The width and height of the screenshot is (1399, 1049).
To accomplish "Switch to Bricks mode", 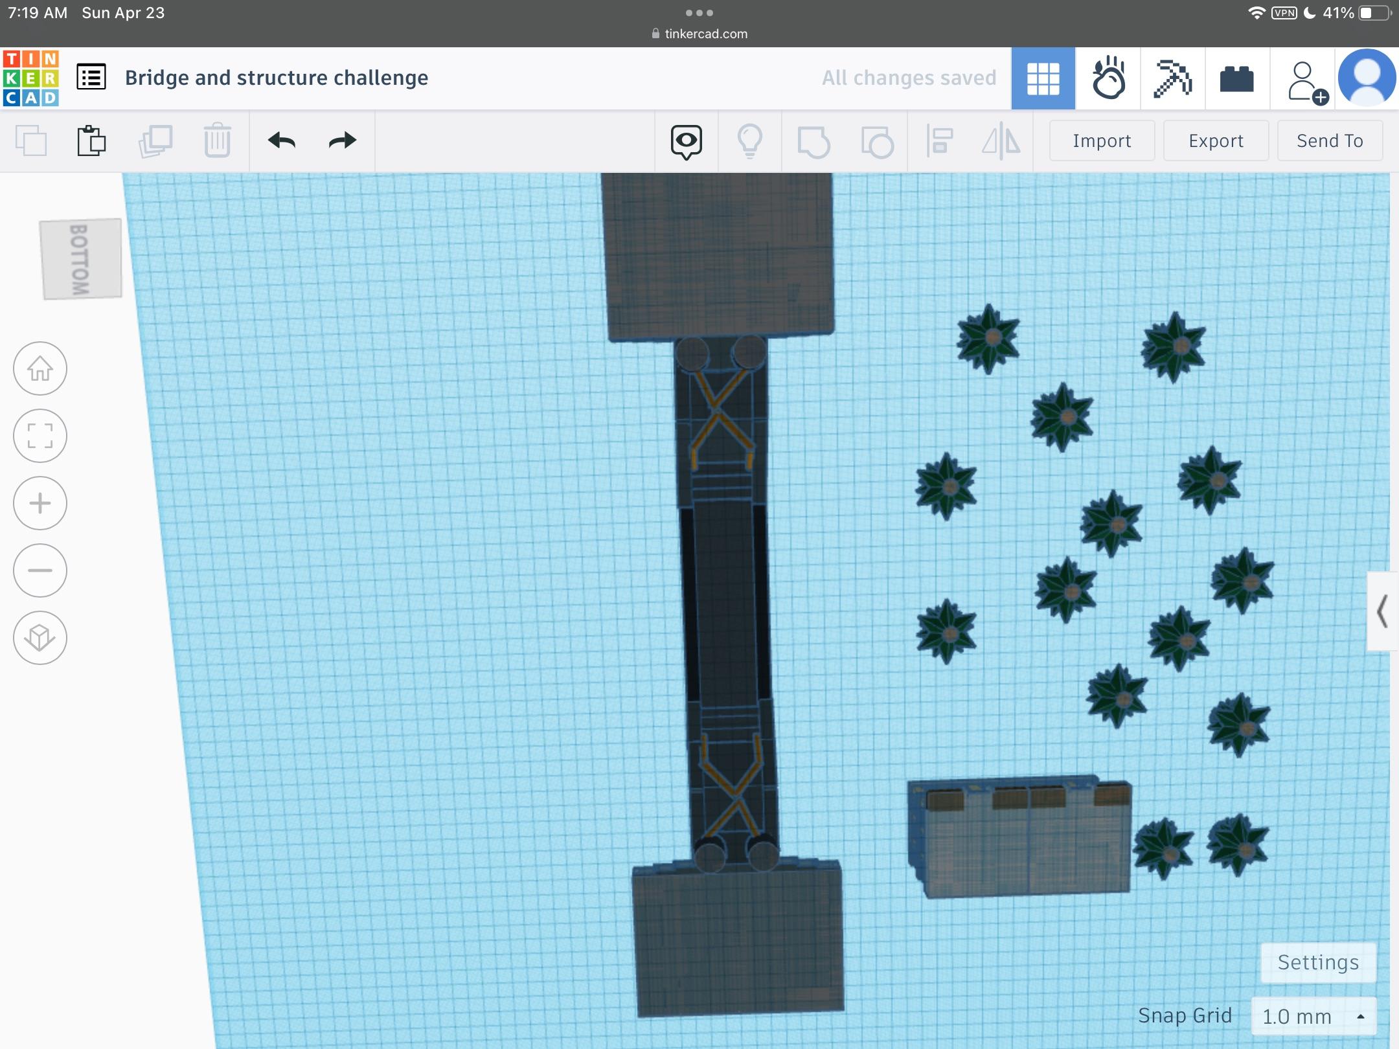I will pos(1236,79).
